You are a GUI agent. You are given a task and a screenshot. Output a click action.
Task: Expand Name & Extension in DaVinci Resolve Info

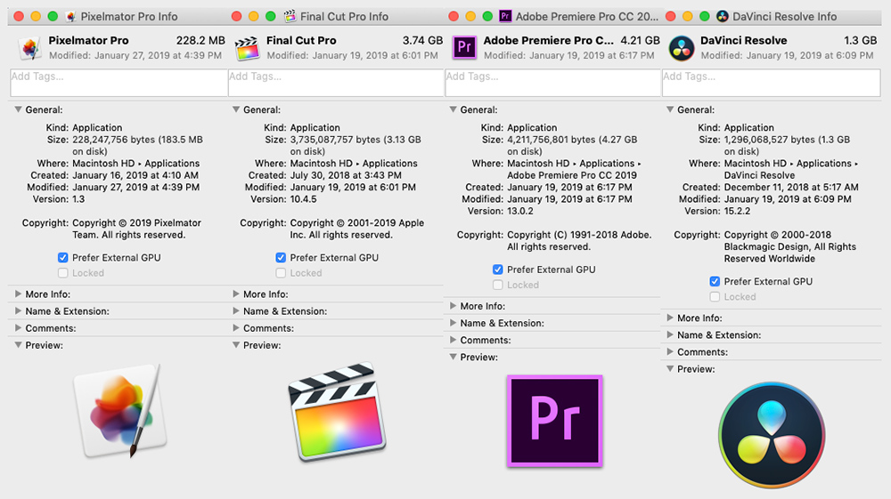pos(670,334)
